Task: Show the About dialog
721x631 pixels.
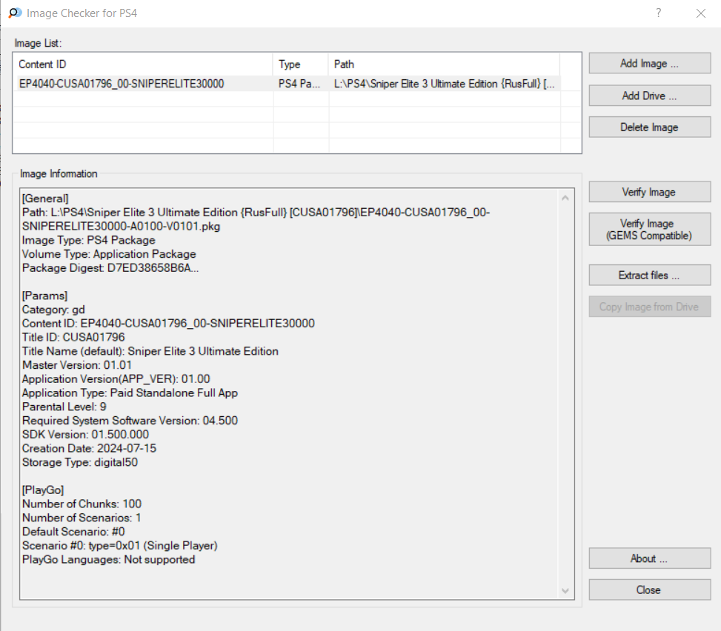Action: pyautogui.click(x=649, y=558)
